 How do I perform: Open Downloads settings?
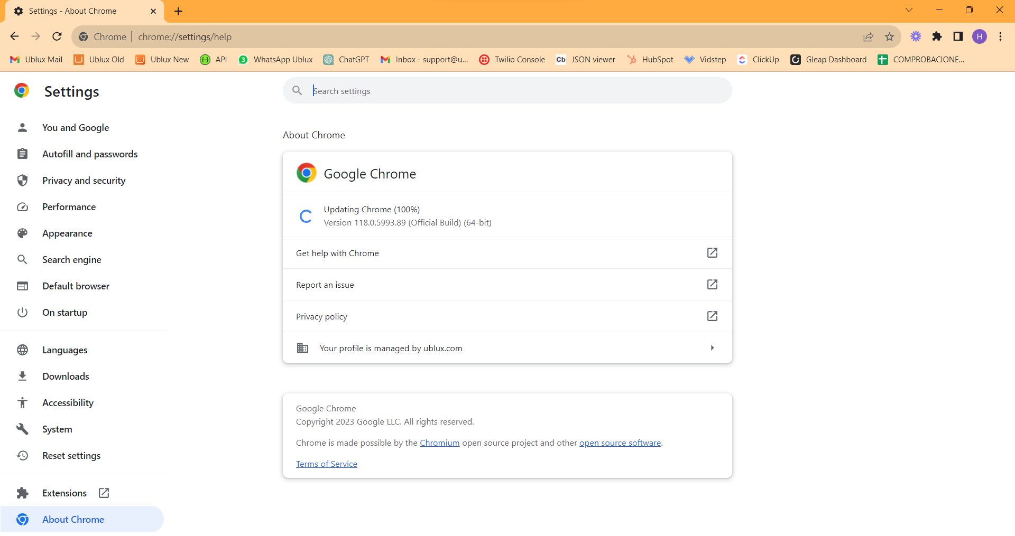[x=66, y=377]
